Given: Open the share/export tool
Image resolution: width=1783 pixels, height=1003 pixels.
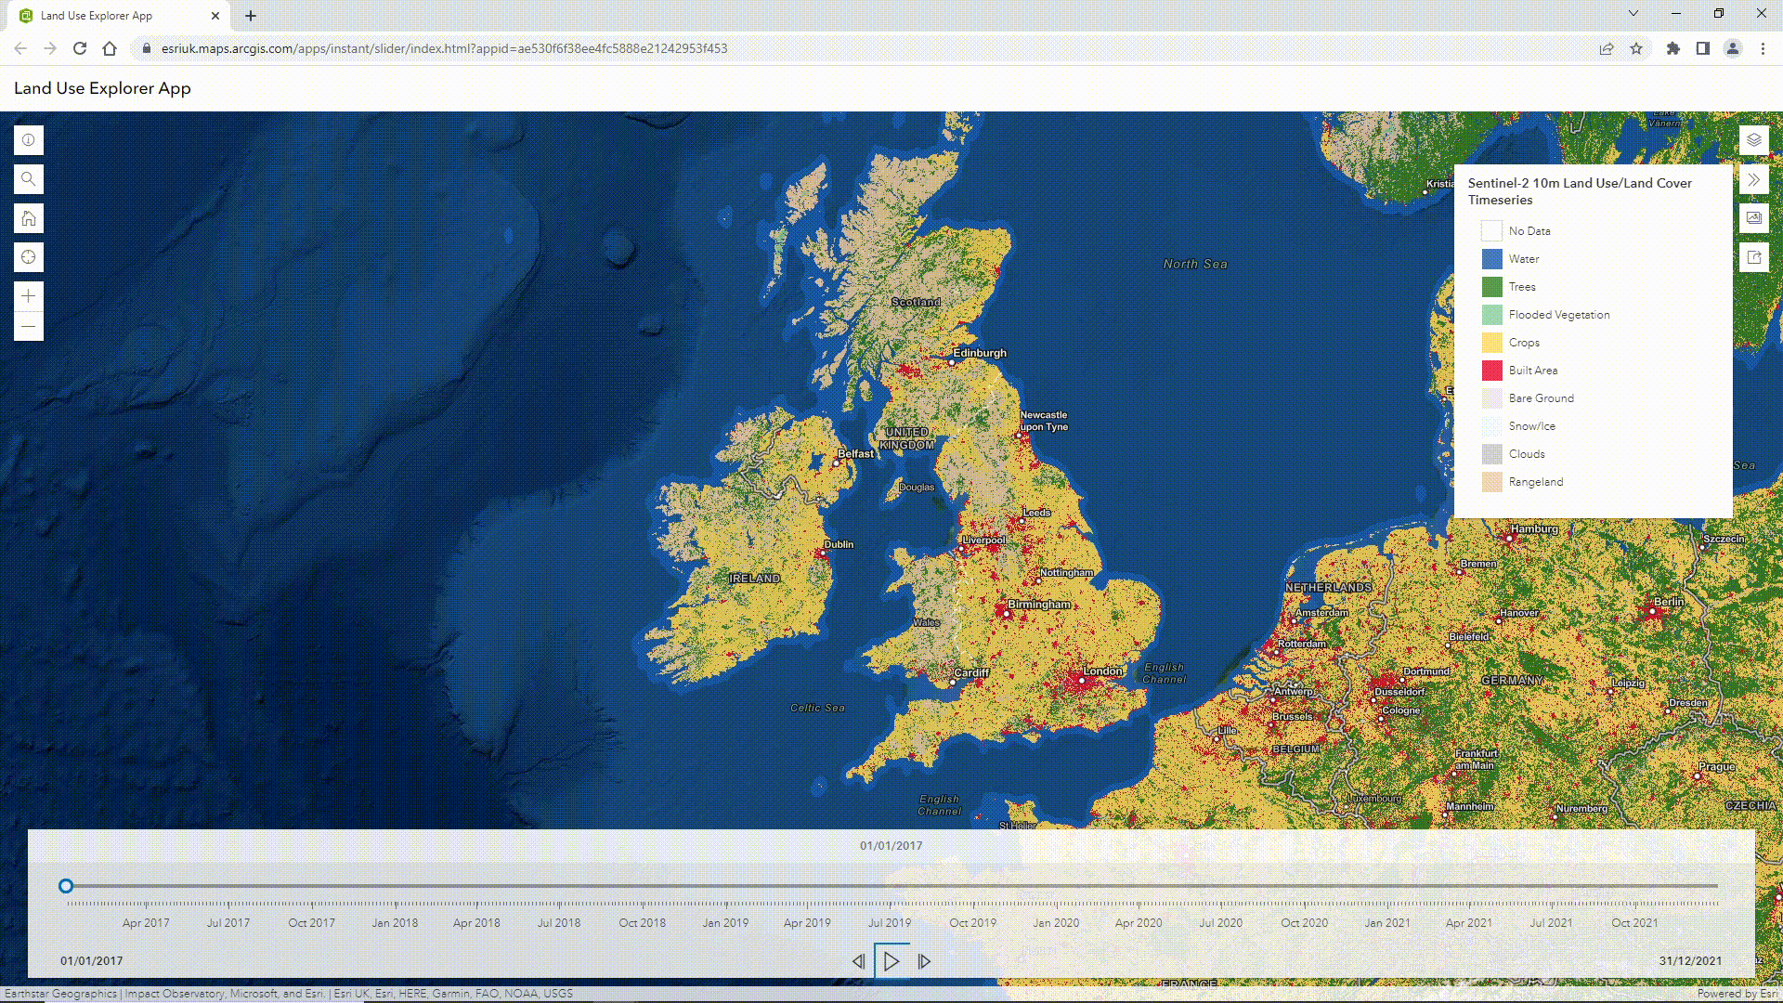Looking at the screenshot, I should pos(1753,257).
